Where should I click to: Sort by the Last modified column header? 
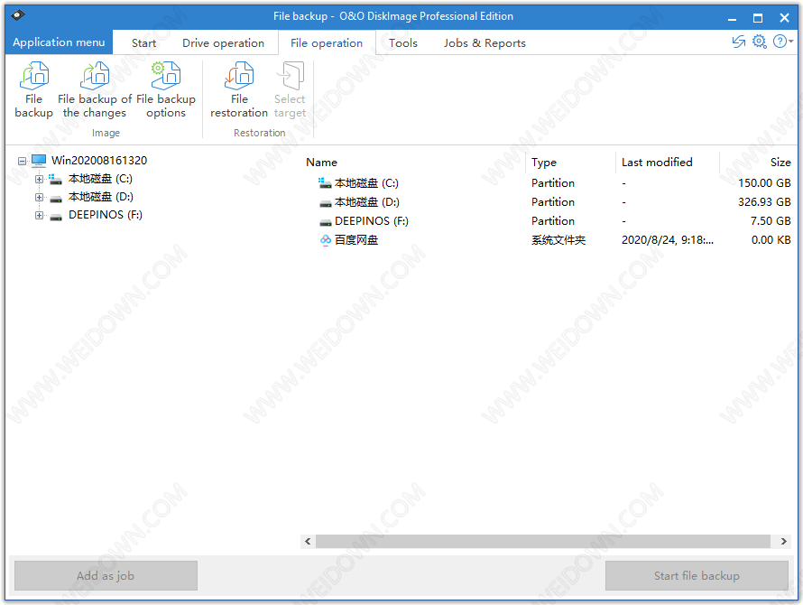(657, 162)
